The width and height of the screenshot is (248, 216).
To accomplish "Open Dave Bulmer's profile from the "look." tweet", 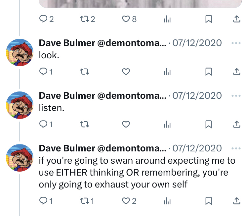I will pyautogui.click(x=67, y=43).
